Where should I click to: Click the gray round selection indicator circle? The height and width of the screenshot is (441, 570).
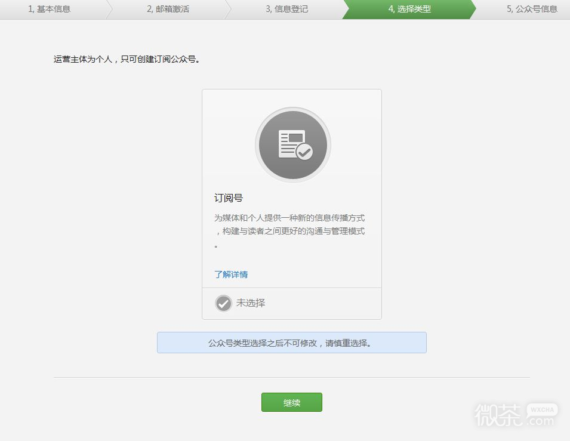tap(223, 303)
